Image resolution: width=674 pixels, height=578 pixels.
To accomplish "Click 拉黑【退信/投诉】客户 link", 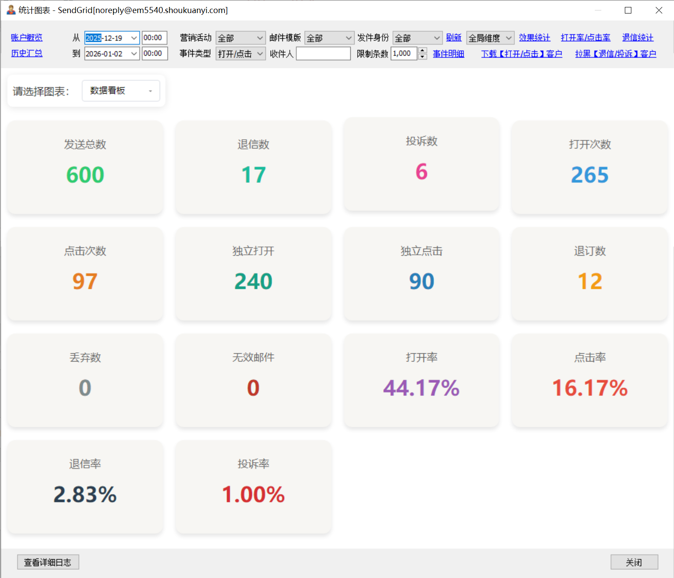I will (x=615, y=54).
